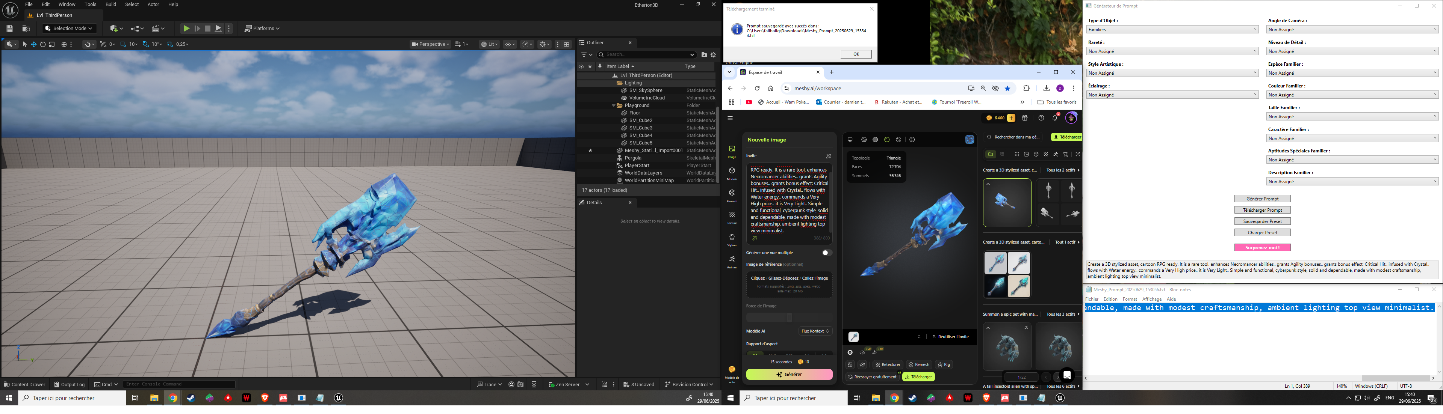
Task: Open the Tools menu in Unreal Editor
Action: pos(90,5)
